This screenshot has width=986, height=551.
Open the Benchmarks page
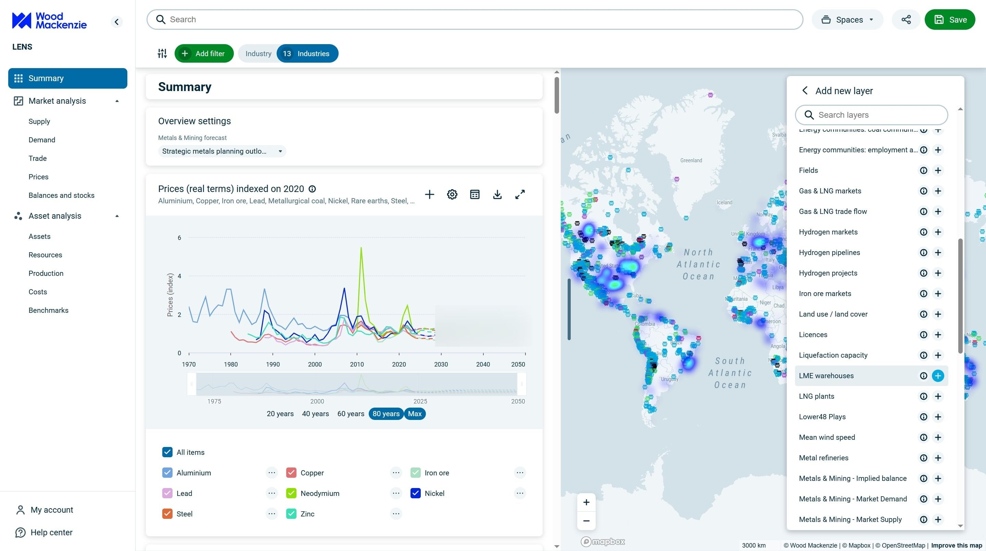pos(48,310)
